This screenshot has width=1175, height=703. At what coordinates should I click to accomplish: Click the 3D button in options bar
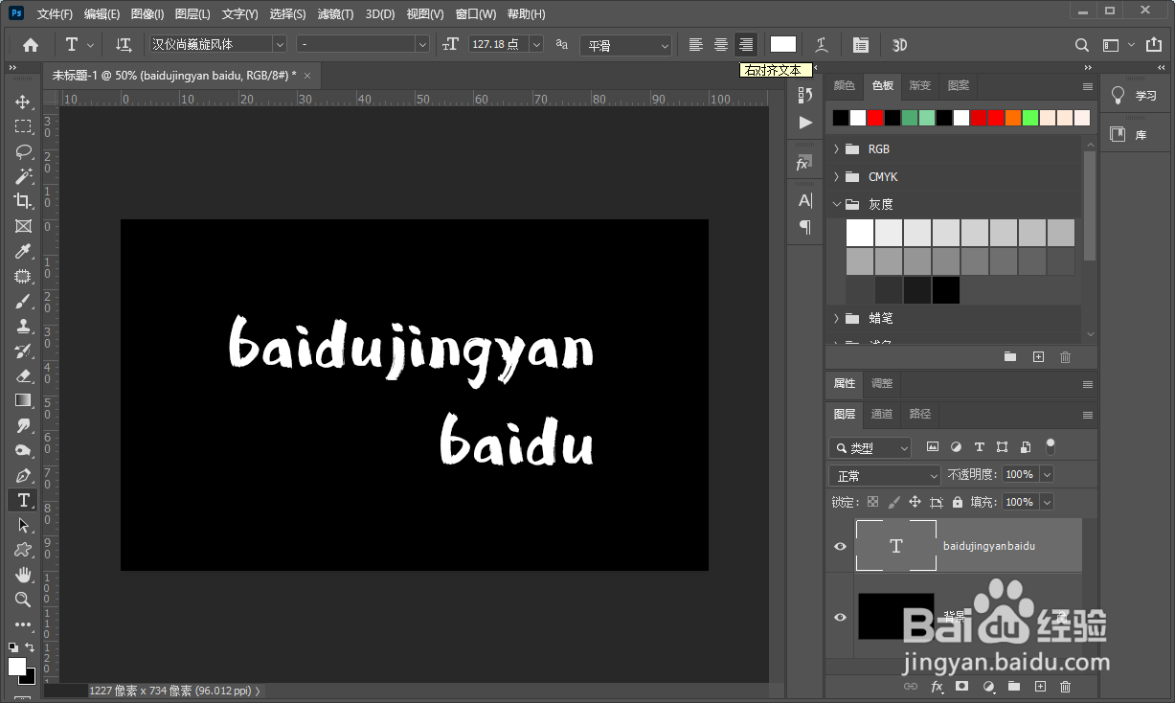coord(900,44)
